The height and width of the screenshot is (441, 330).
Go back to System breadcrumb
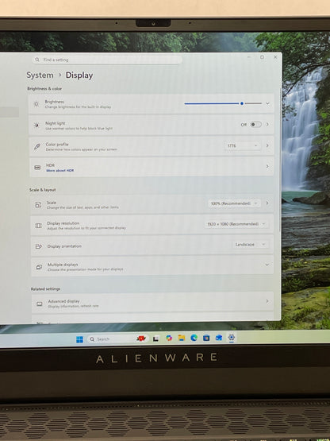pyautogui.click(x=40, y=75)
